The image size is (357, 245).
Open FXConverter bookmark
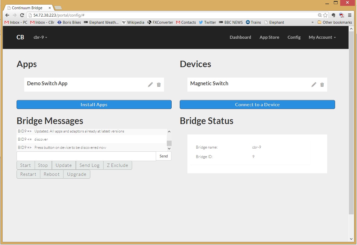point(160,22)
